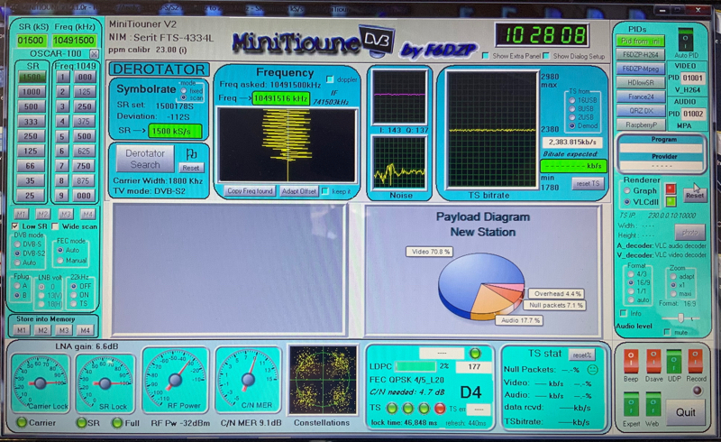Store settings into memory M4
Image resolution: width=721 pixels, height=442 pixels.
(x=85, y=330)
